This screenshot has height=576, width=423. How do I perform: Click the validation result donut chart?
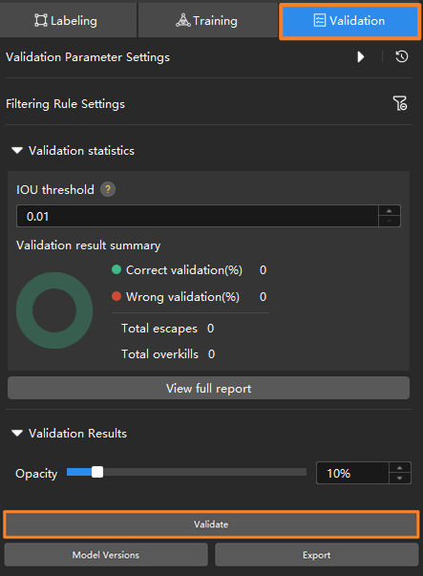click(54, 310)
